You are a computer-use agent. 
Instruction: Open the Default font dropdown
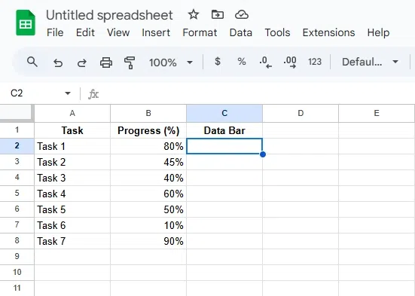point(370,62)
